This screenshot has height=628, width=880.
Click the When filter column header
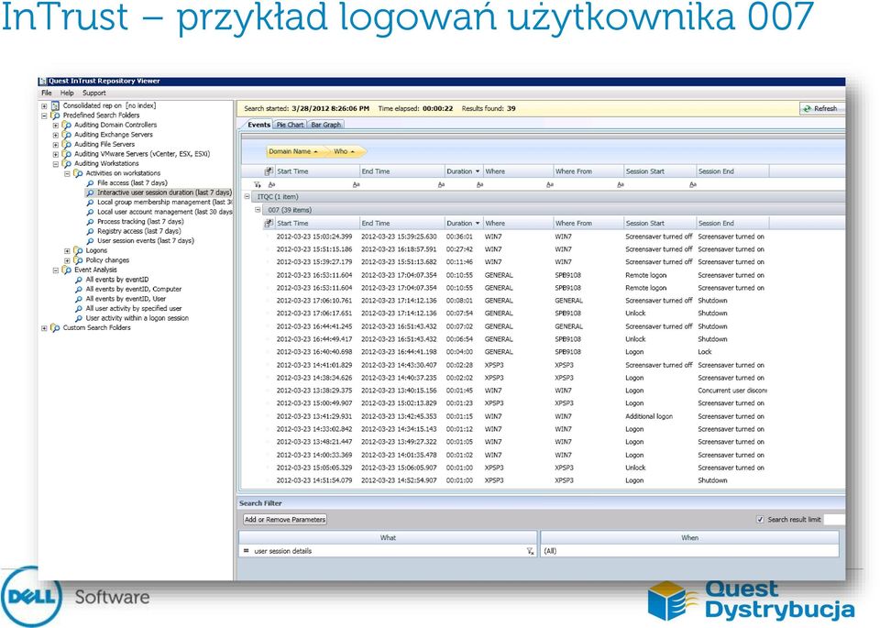tap(689, 537)
